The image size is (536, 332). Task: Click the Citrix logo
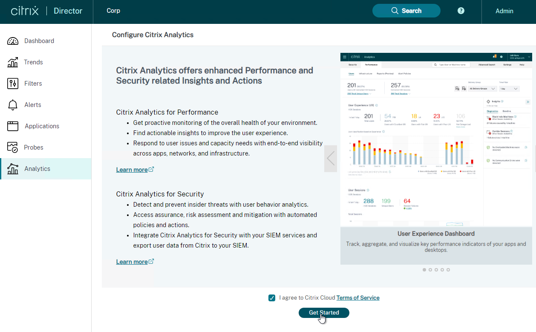tap(25, 11)
